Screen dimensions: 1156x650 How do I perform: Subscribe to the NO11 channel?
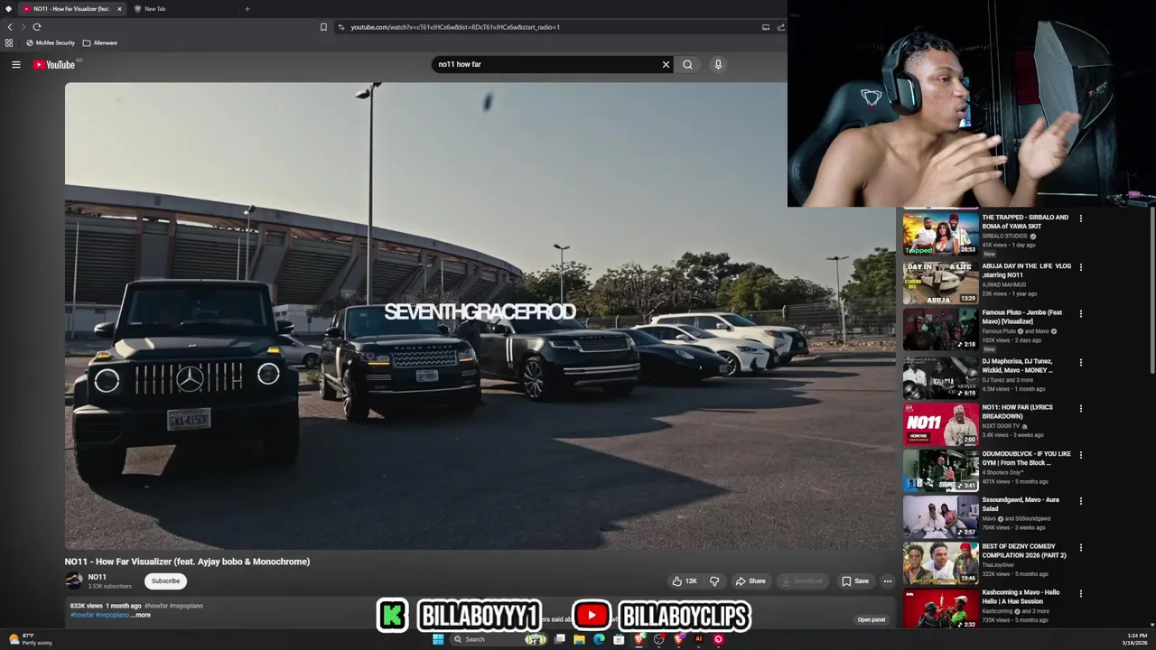[165, 581]
